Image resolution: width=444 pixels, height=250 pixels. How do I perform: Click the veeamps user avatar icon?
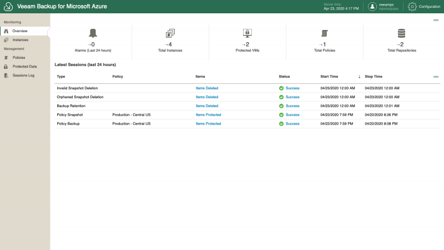pyautogui.click(x=372, y=7)
